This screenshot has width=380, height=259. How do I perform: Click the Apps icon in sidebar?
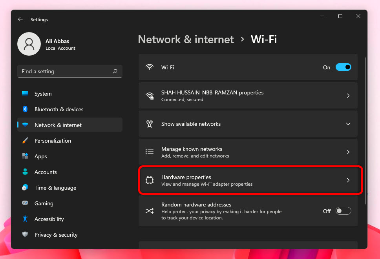pos(25,156)
